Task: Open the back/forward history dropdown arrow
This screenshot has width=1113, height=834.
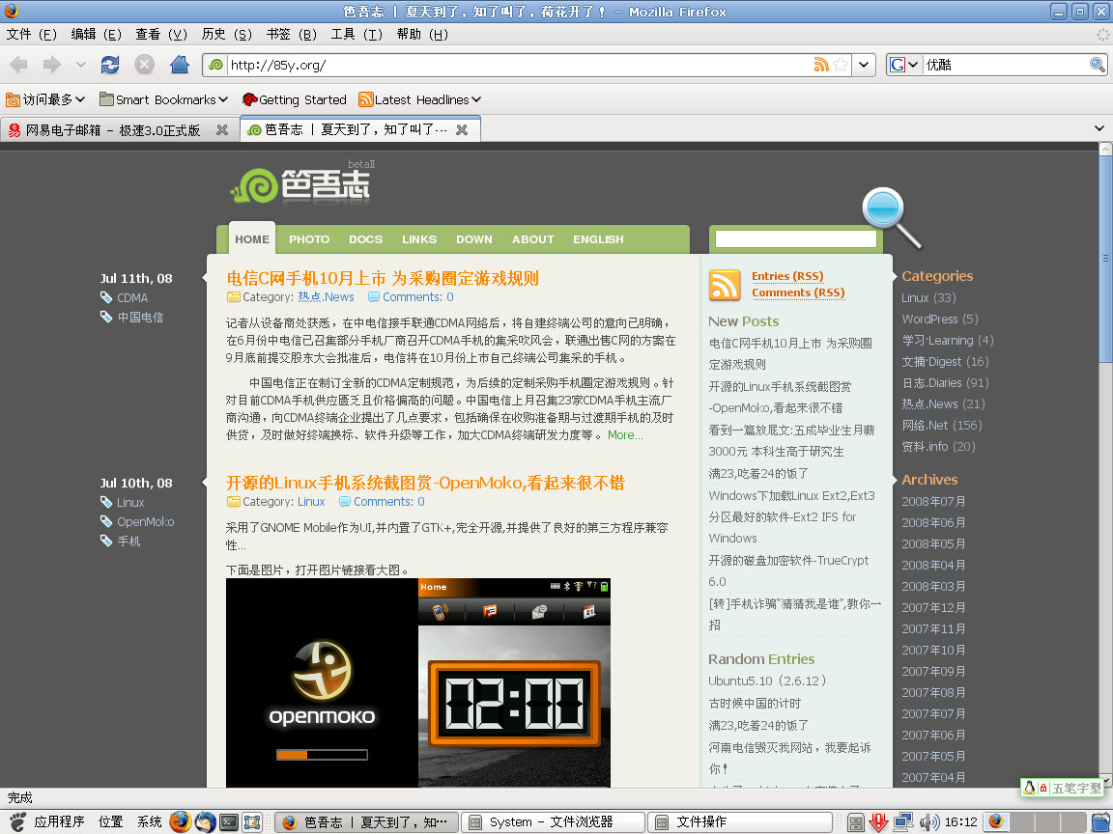Action: pyautogui.click(x=81, y=65)
